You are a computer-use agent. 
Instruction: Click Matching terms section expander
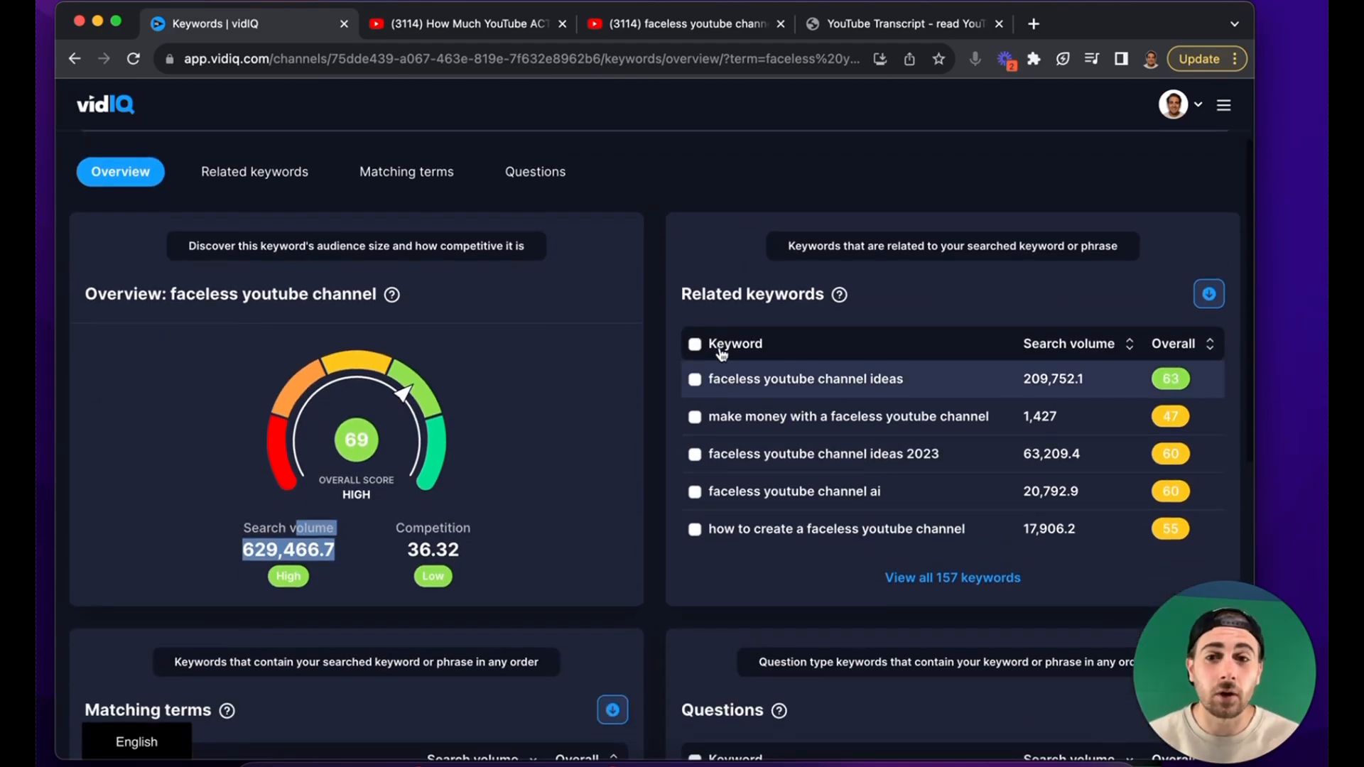612,710
